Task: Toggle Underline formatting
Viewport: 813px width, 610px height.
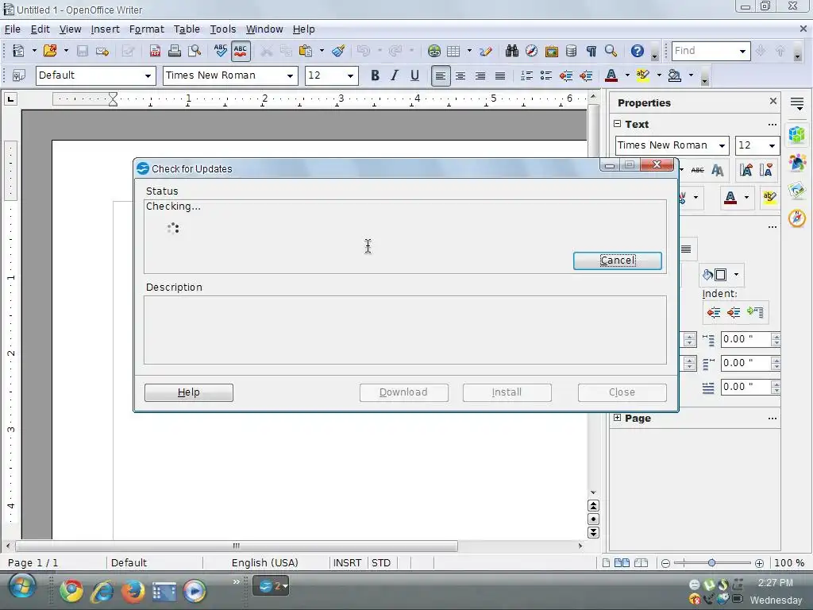Action: (414, 75)
